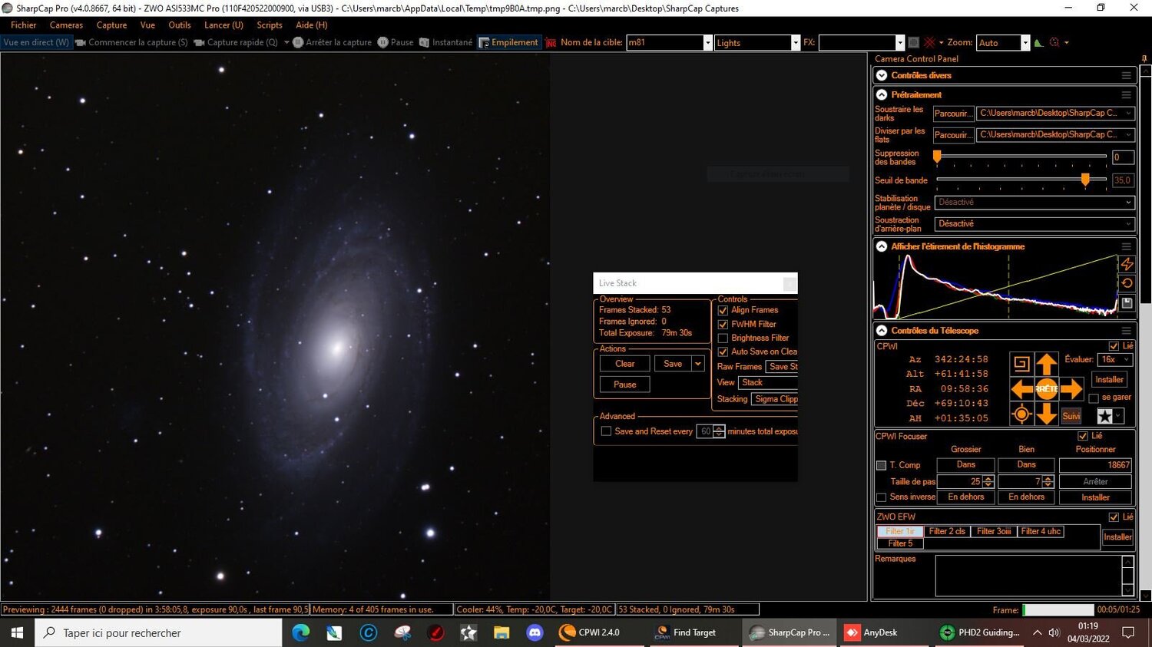Slew the telescope right with the right arrow
Screen dimensions: 1152x647
pos(1072,389)
